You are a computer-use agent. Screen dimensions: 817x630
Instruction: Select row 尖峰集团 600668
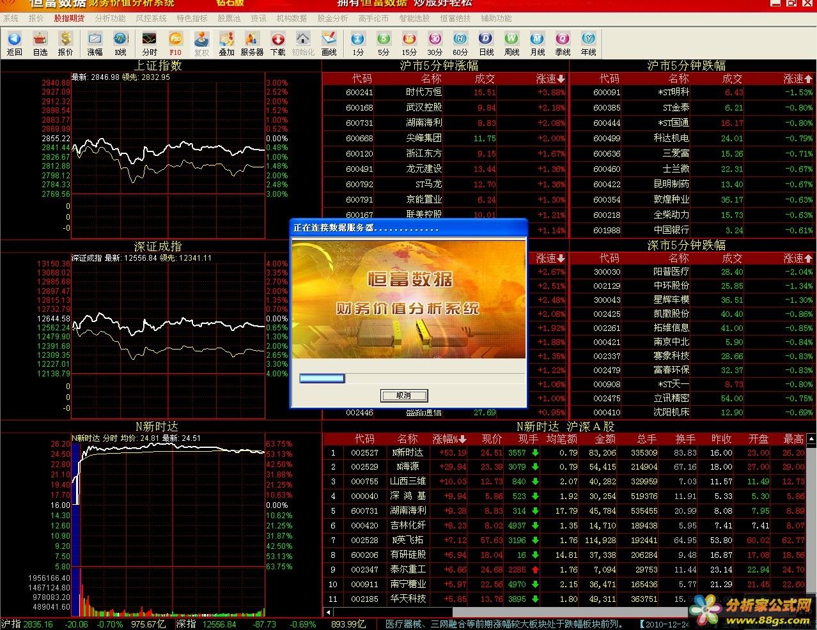pos(446,138)
